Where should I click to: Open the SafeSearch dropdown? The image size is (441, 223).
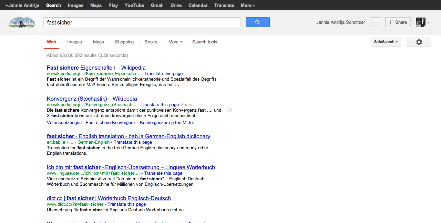pyautogui.click(x=386, y=42)
